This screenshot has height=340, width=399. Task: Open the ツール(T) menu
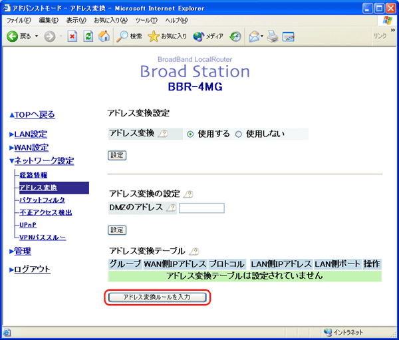(146, 21)
